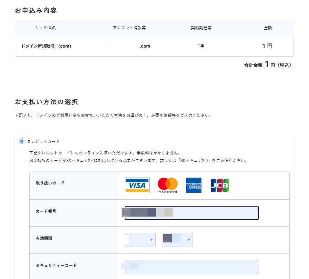Click the Mastercard logo

167,185
